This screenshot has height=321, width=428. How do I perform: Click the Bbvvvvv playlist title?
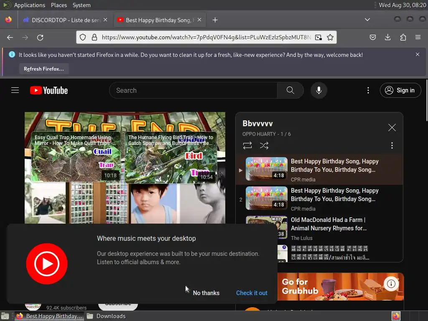click(x=257, y=124)
